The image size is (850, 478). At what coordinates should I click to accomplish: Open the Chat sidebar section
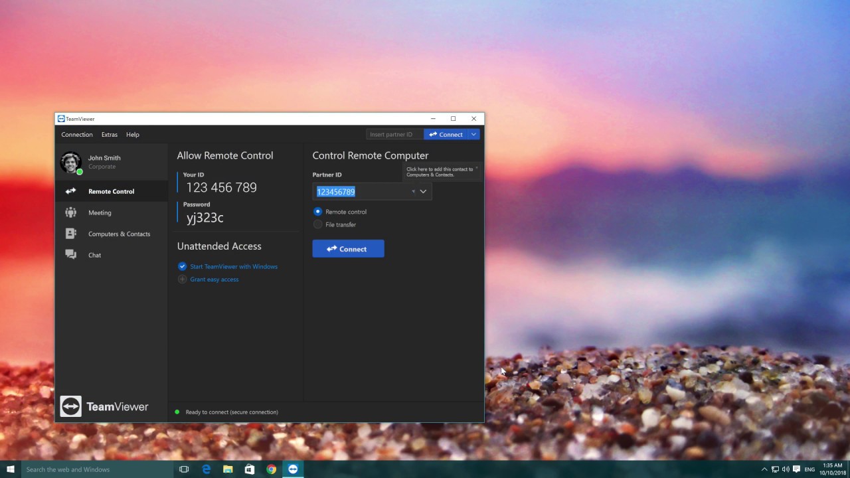pyautogui.click(x=111, y=255)
